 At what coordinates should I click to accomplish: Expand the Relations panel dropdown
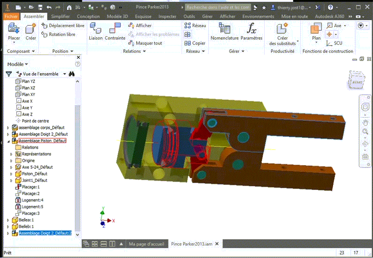click(134, 51)
